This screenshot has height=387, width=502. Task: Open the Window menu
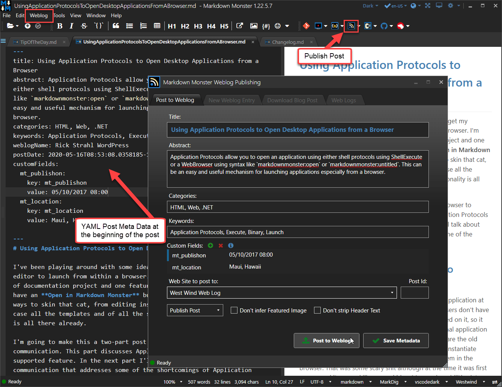(x=96, y=15)
